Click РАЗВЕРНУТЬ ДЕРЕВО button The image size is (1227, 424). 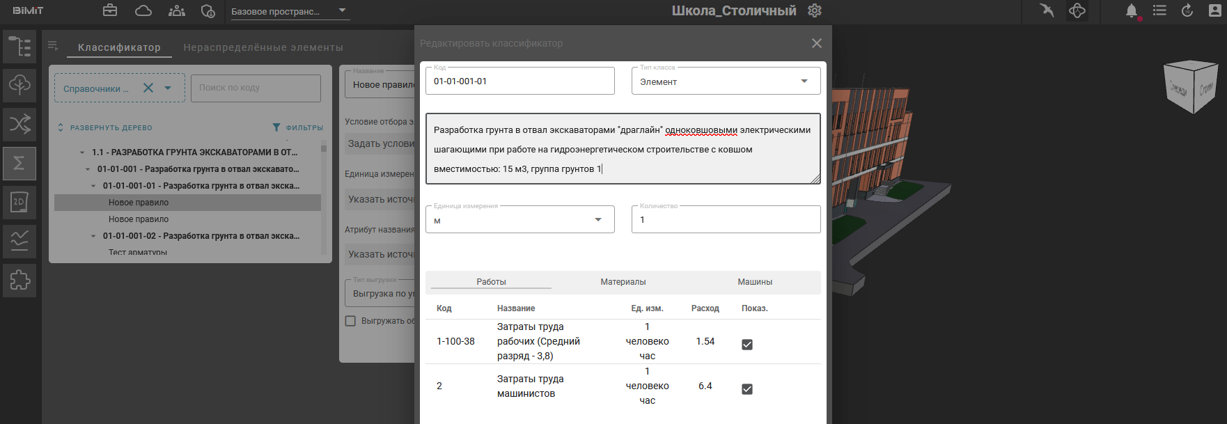pos(105,127)
